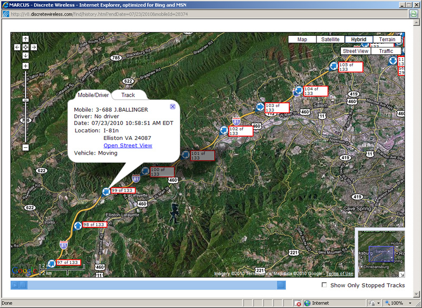
Task: Select the track marker icon 98 of 133
Action: (78, 226)
